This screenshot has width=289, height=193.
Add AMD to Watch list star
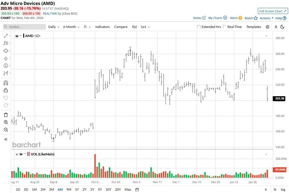coord(256,18)
